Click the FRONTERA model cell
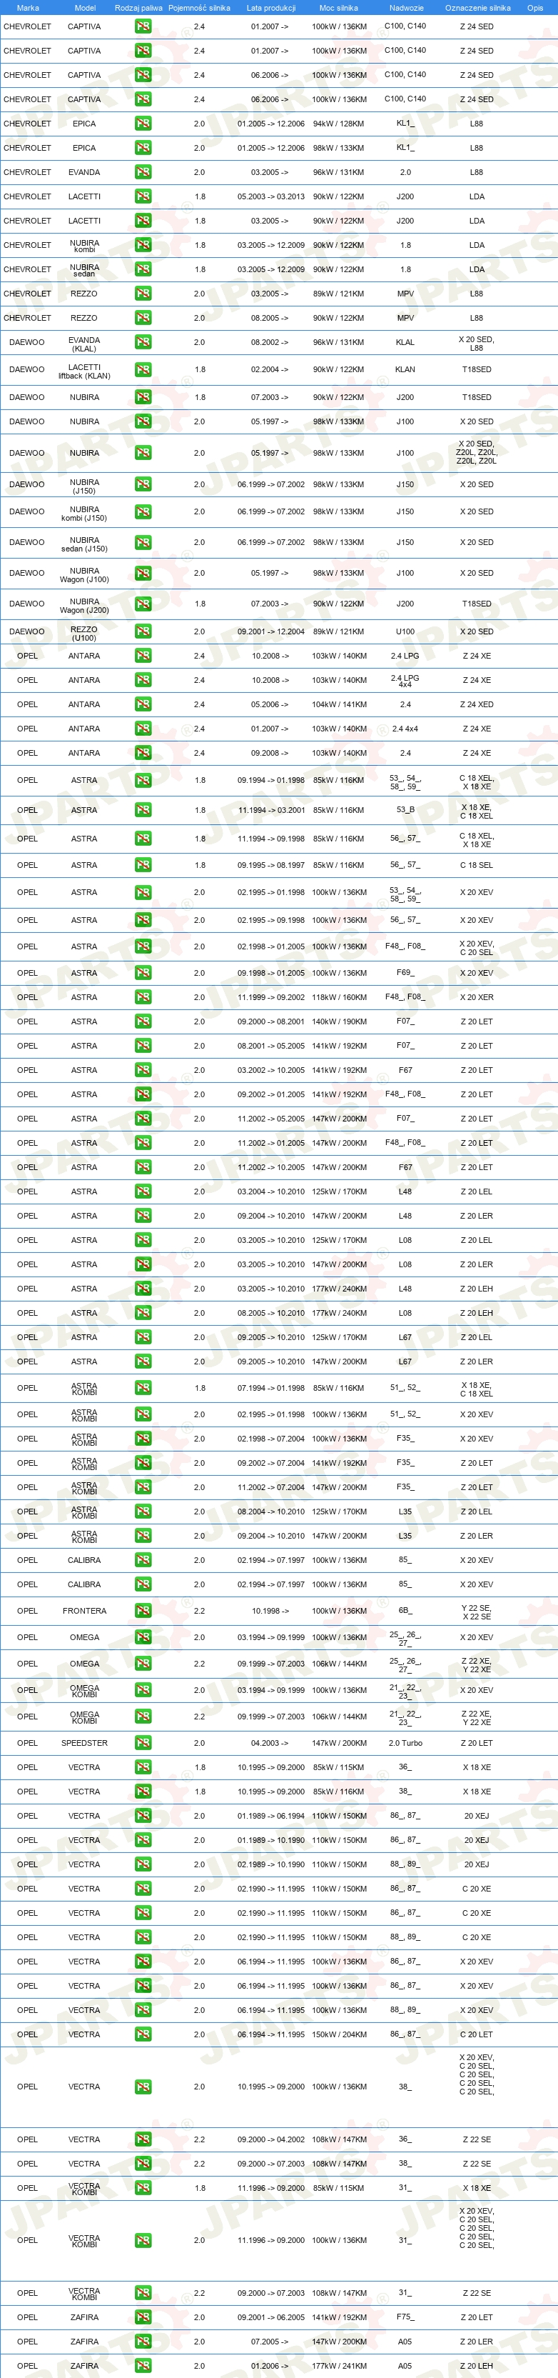 (x=84, y=1611)
